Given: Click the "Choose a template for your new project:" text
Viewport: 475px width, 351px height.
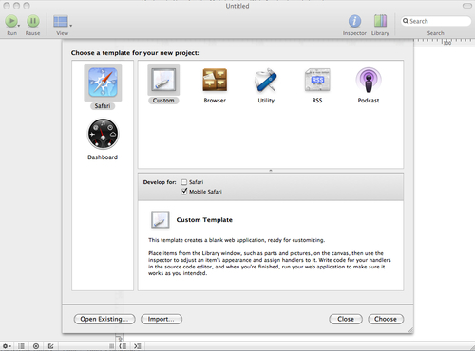Looking at the screenshot, I should pyautogui.click(x=135, y=53).
